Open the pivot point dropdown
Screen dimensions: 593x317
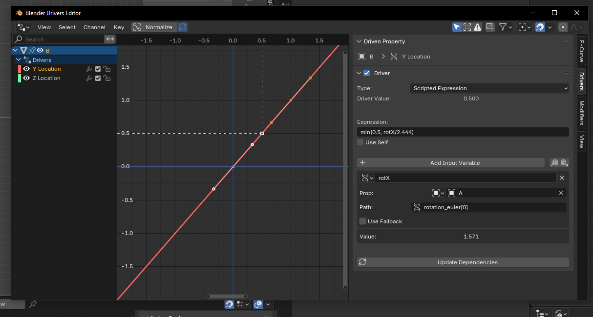pos(524,27)
